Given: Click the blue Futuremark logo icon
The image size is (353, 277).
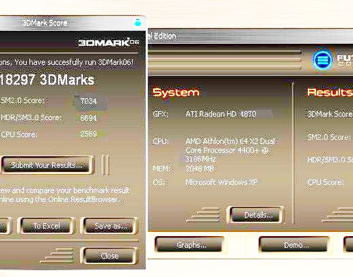Looking at the screenshot, I should point(322,60).
